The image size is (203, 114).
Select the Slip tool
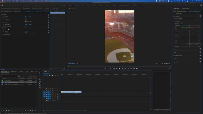tap(40, 81)
